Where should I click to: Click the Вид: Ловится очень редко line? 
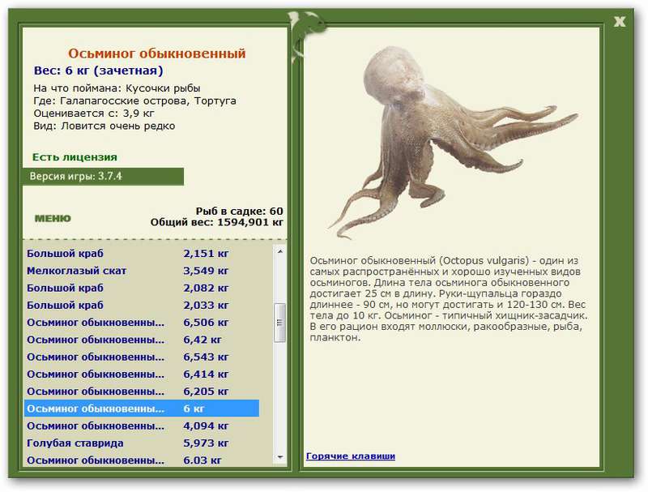(104, 126)
